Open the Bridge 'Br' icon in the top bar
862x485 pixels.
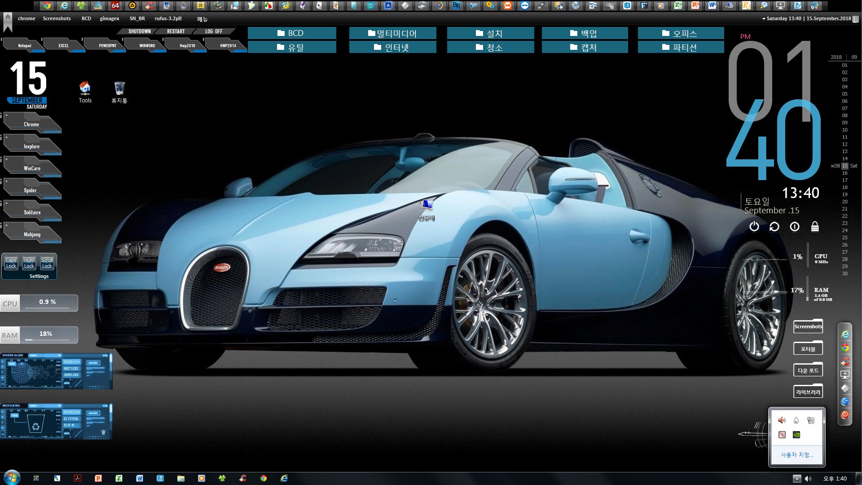457,5
